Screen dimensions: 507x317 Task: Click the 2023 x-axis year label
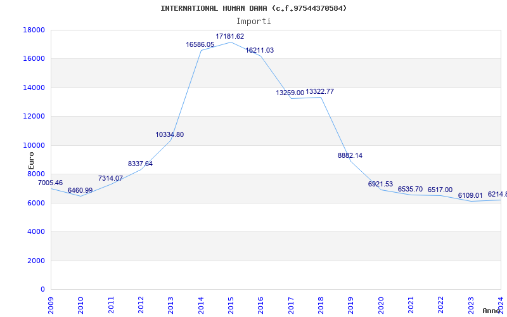click(471, 306)
